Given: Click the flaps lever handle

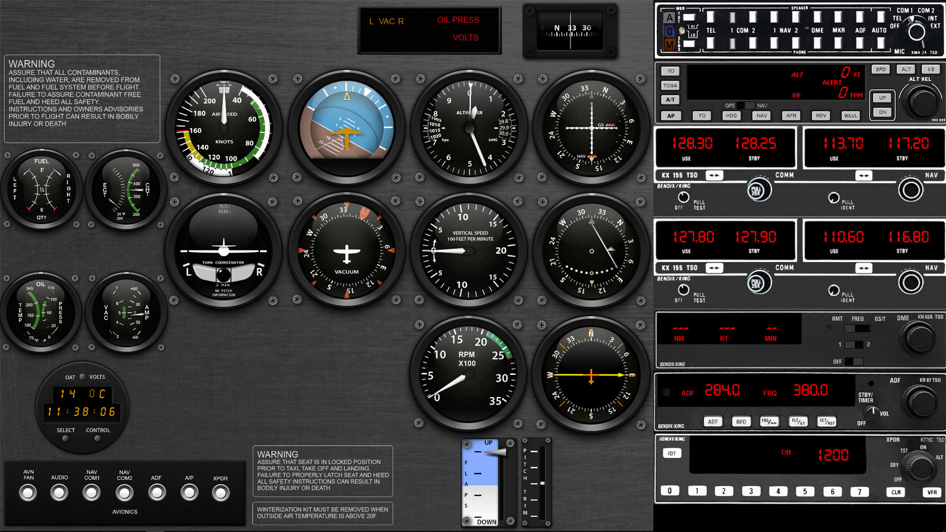Looking at the screenshot, I should 496,452.
